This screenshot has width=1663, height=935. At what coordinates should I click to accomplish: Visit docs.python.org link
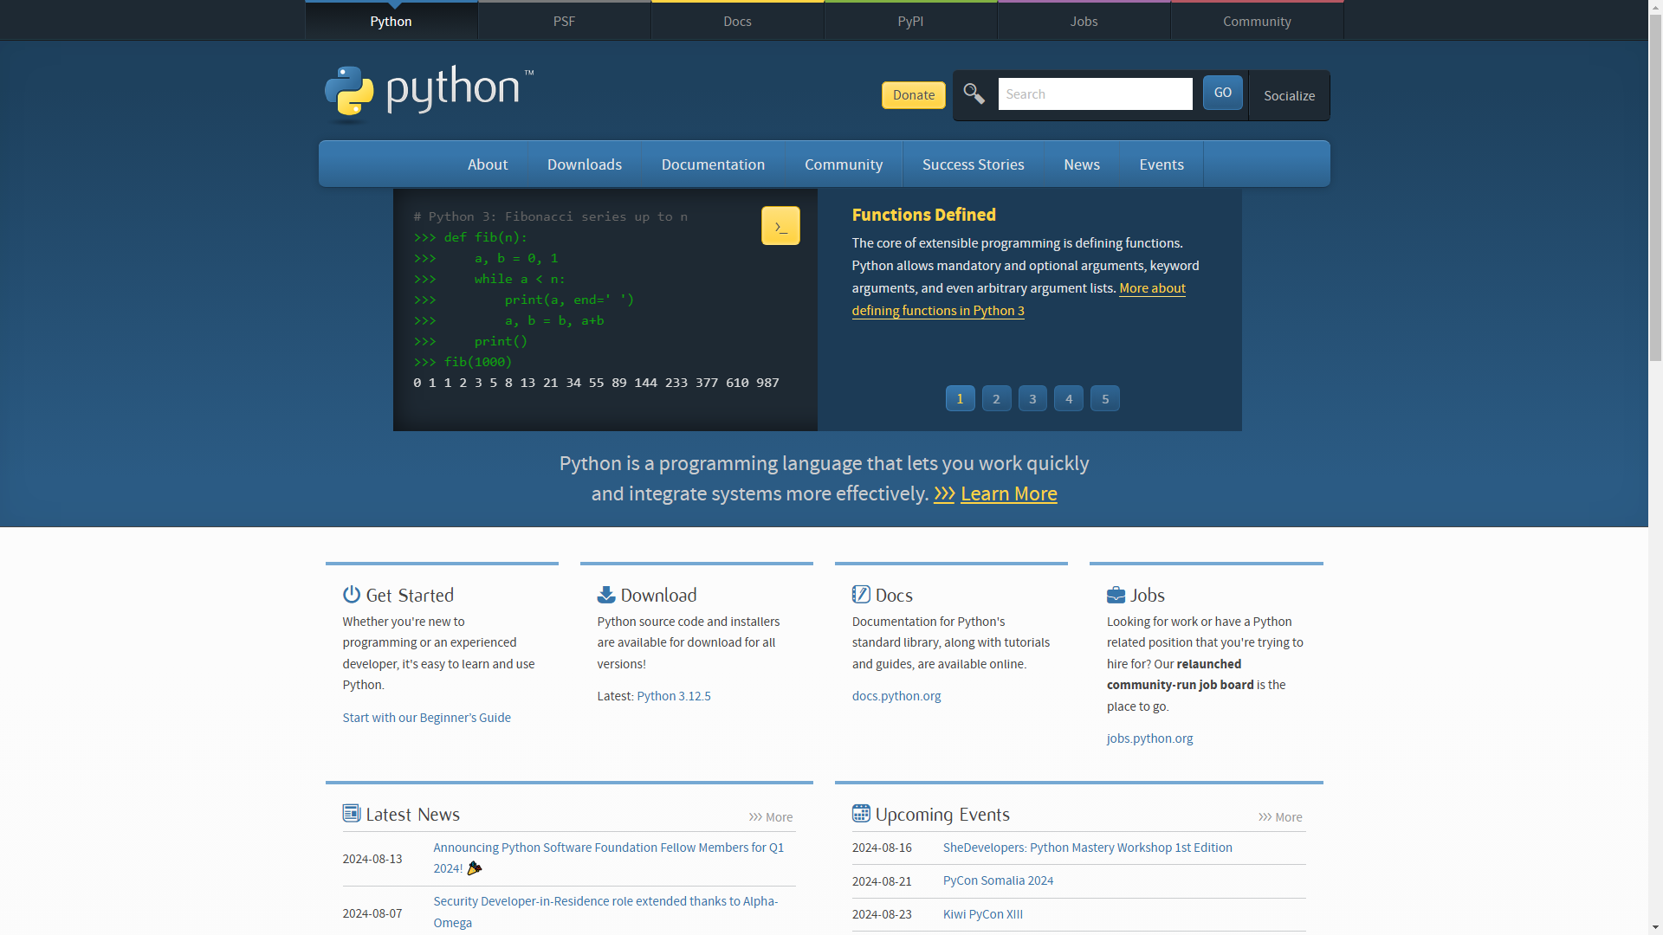896,696
